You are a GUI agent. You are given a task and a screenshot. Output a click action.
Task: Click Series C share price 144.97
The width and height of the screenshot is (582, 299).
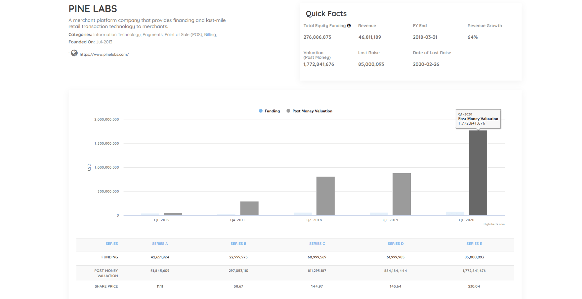[317, 287]
